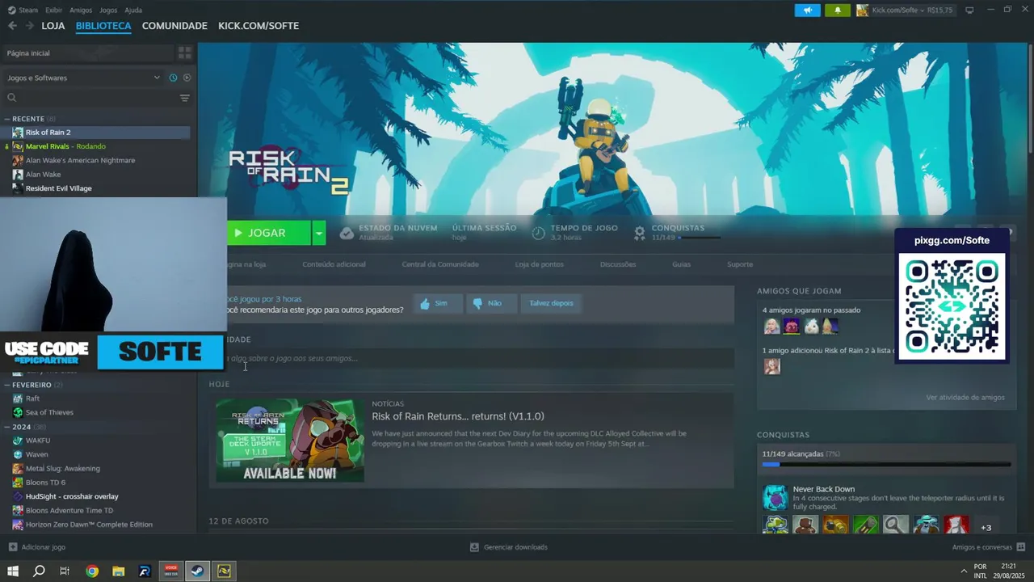Open the Exibir menu
This screenshot has height=582, width=1034.
tap(54, 11)
